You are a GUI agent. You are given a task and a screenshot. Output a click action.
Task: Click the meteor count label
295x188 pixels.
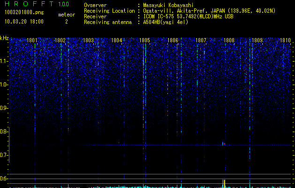[67, 15]
